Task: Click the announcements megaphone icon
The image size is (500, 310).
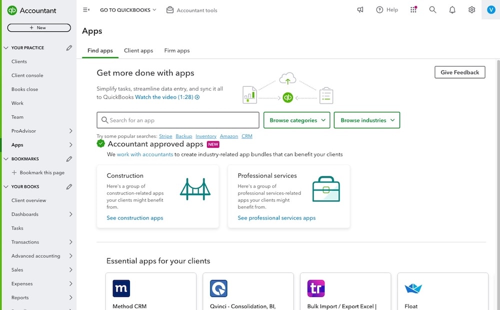Action: pos(360,9)
